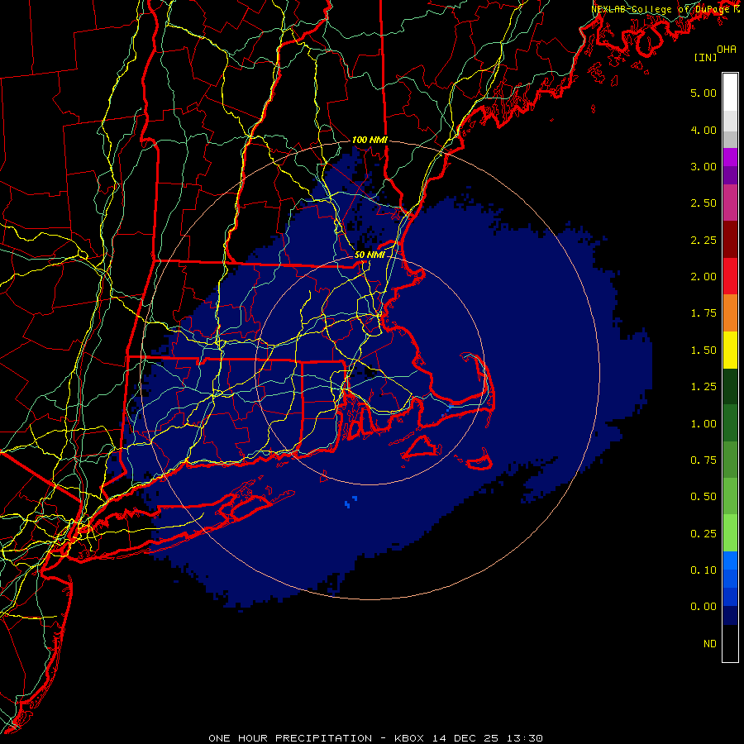Select the orange 1.75 legend swatch
744x744 pixels.
[730, 313]
